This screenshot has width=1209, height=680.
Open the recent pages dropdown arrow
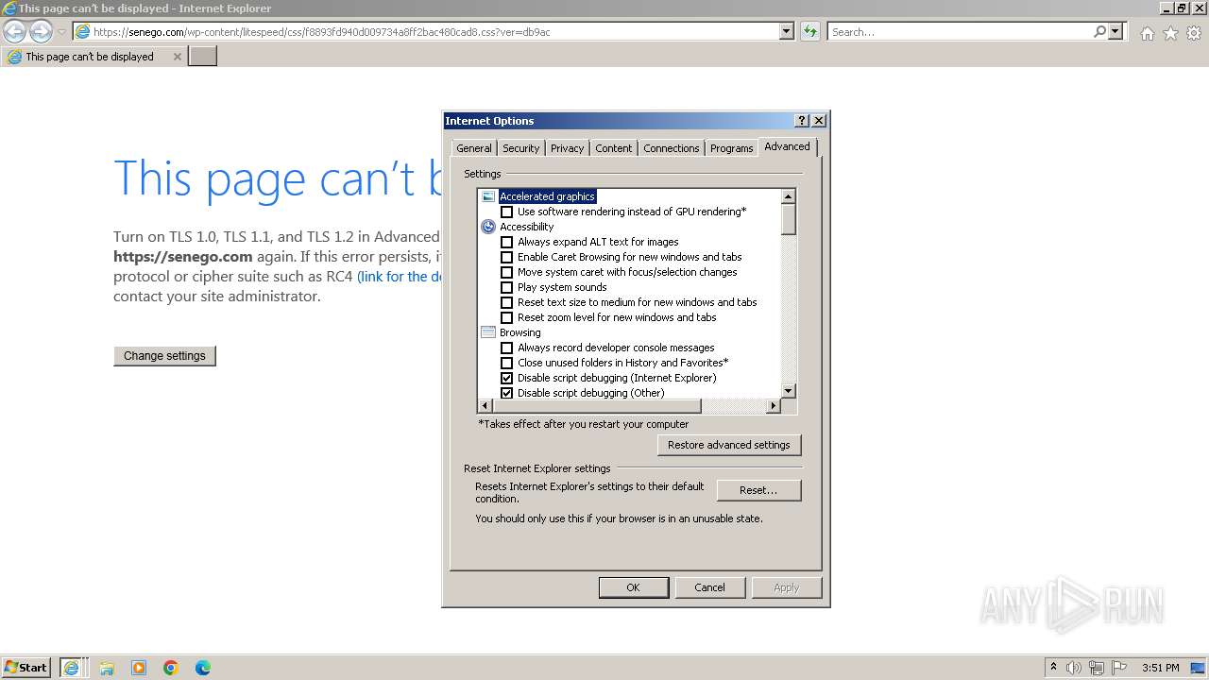tap(61, 32)
